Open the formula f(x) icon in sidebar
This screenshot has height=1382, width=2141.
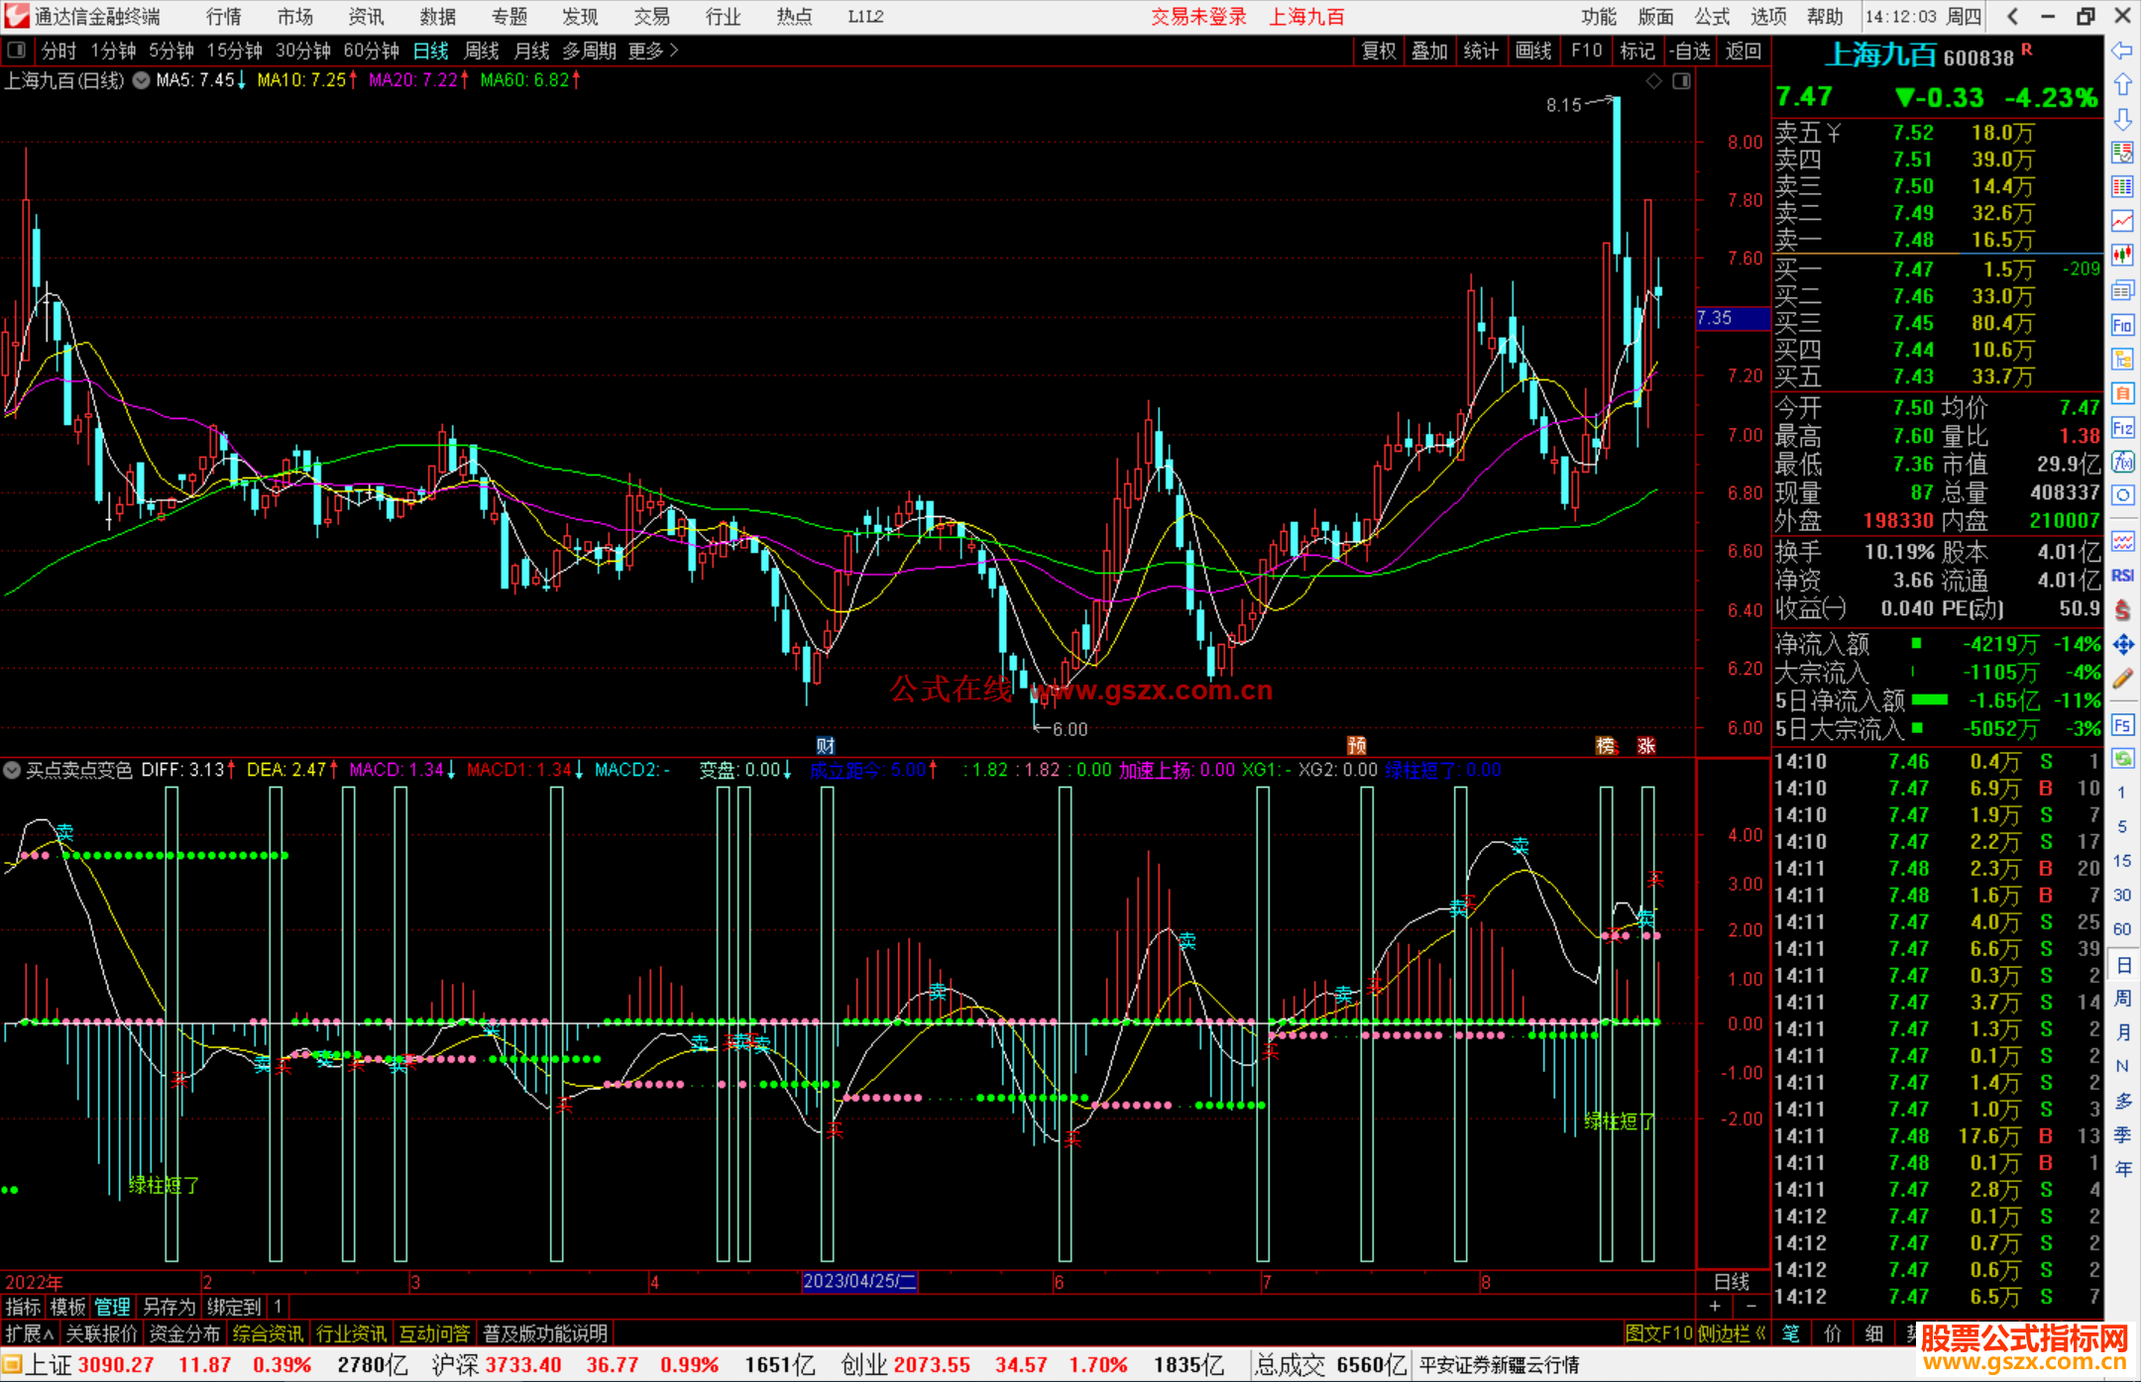[2122, 462]
